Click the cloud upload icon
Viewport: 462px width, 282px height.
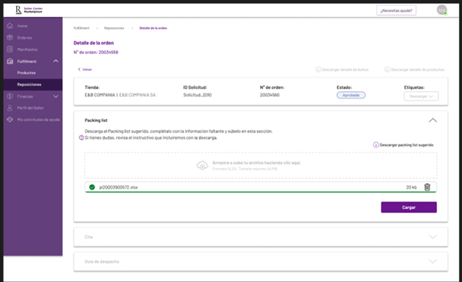203,165
